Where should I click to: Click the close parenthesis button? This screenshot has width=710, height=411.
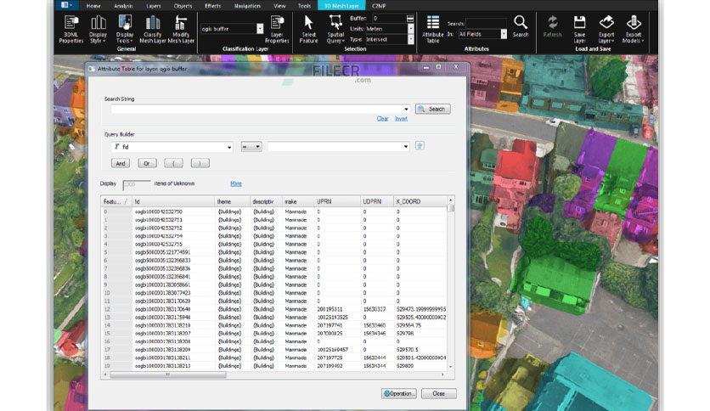200,163
